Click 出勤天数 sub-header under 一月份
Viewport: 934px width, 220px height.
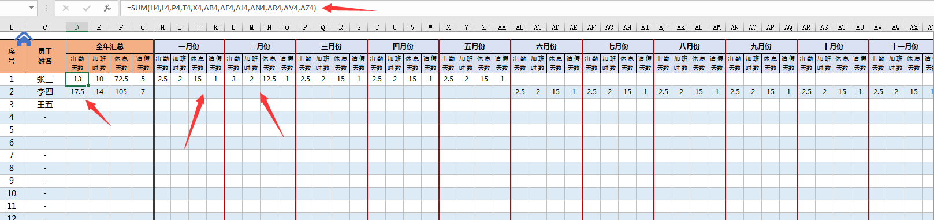162,63
